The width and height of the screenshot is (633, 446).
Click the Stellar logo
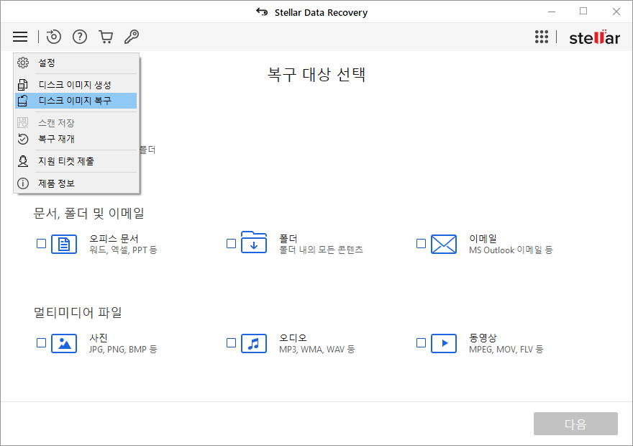coord(594,37)
